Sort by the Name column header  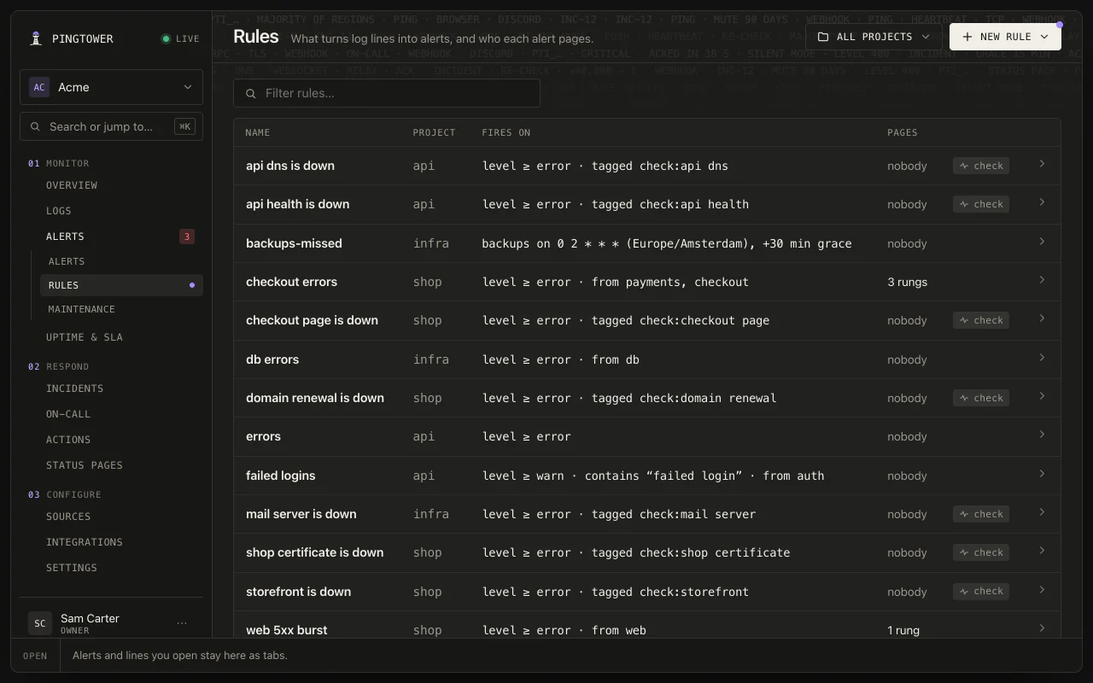[257, 132]
